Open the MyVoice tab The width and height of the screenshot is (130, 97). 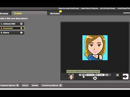coord(55,13)
